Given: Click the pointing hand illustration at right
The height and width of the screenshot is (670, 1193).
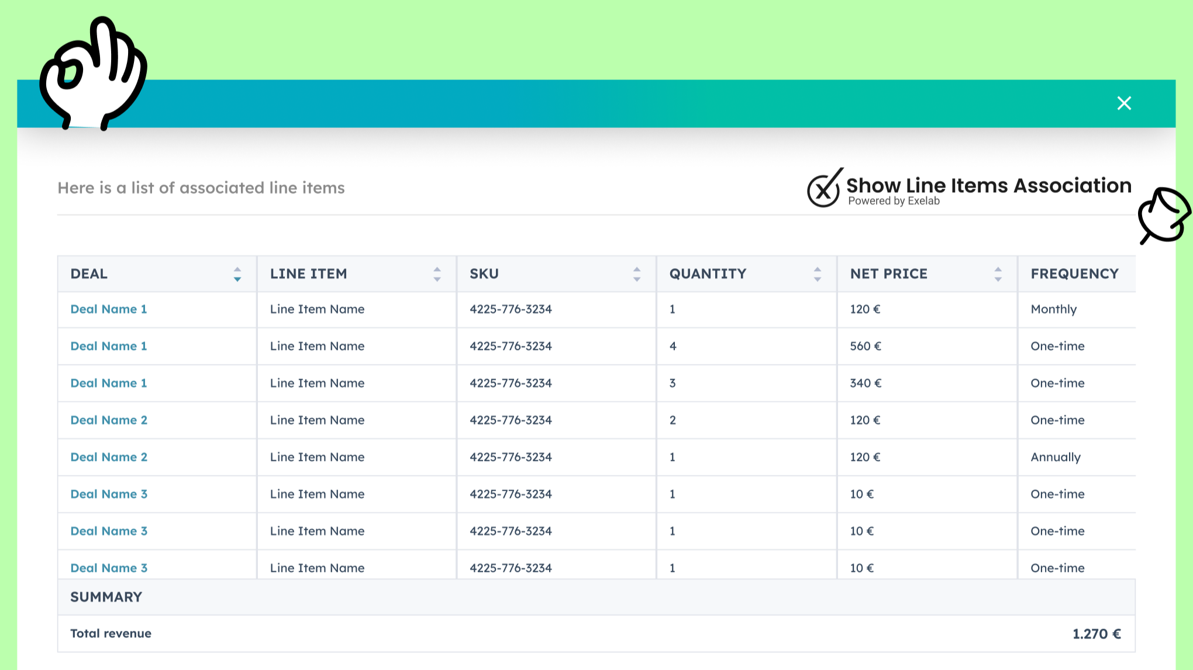Looking at the screenshot, I should pyautogui.click(x=1163, y=215).
